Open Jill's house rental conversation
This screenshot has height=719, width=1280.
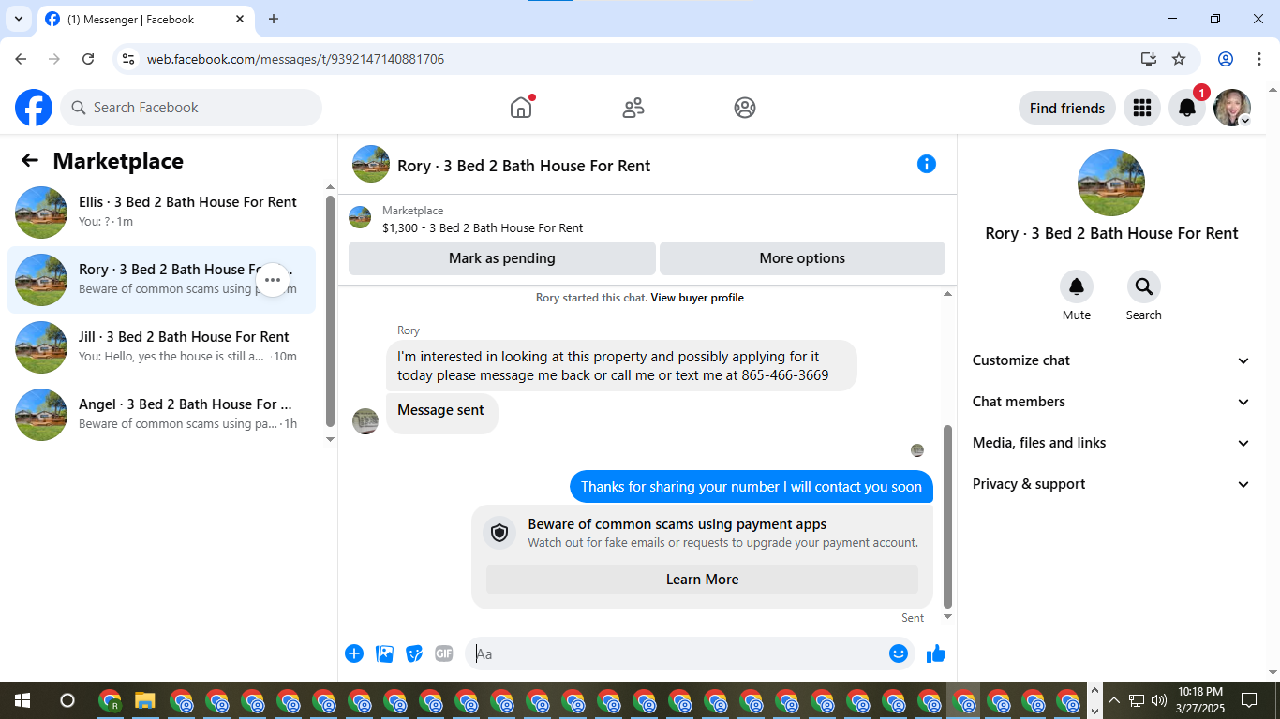(x=161, y=347)
